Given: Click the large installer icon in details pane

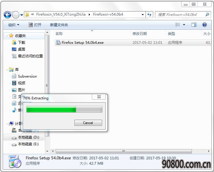Looking at the screenshot, I should [x=14, y=161].
